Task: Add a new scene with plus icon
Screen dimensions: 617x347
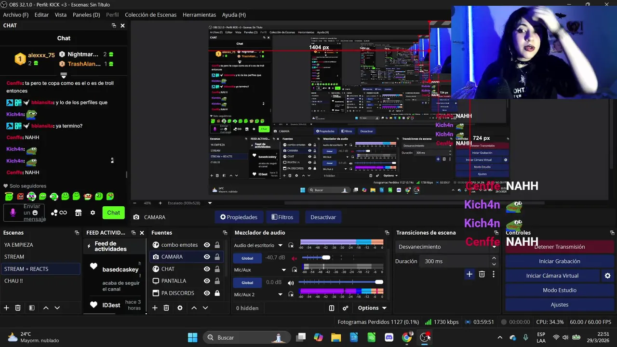Action: [x=6, y=307]
